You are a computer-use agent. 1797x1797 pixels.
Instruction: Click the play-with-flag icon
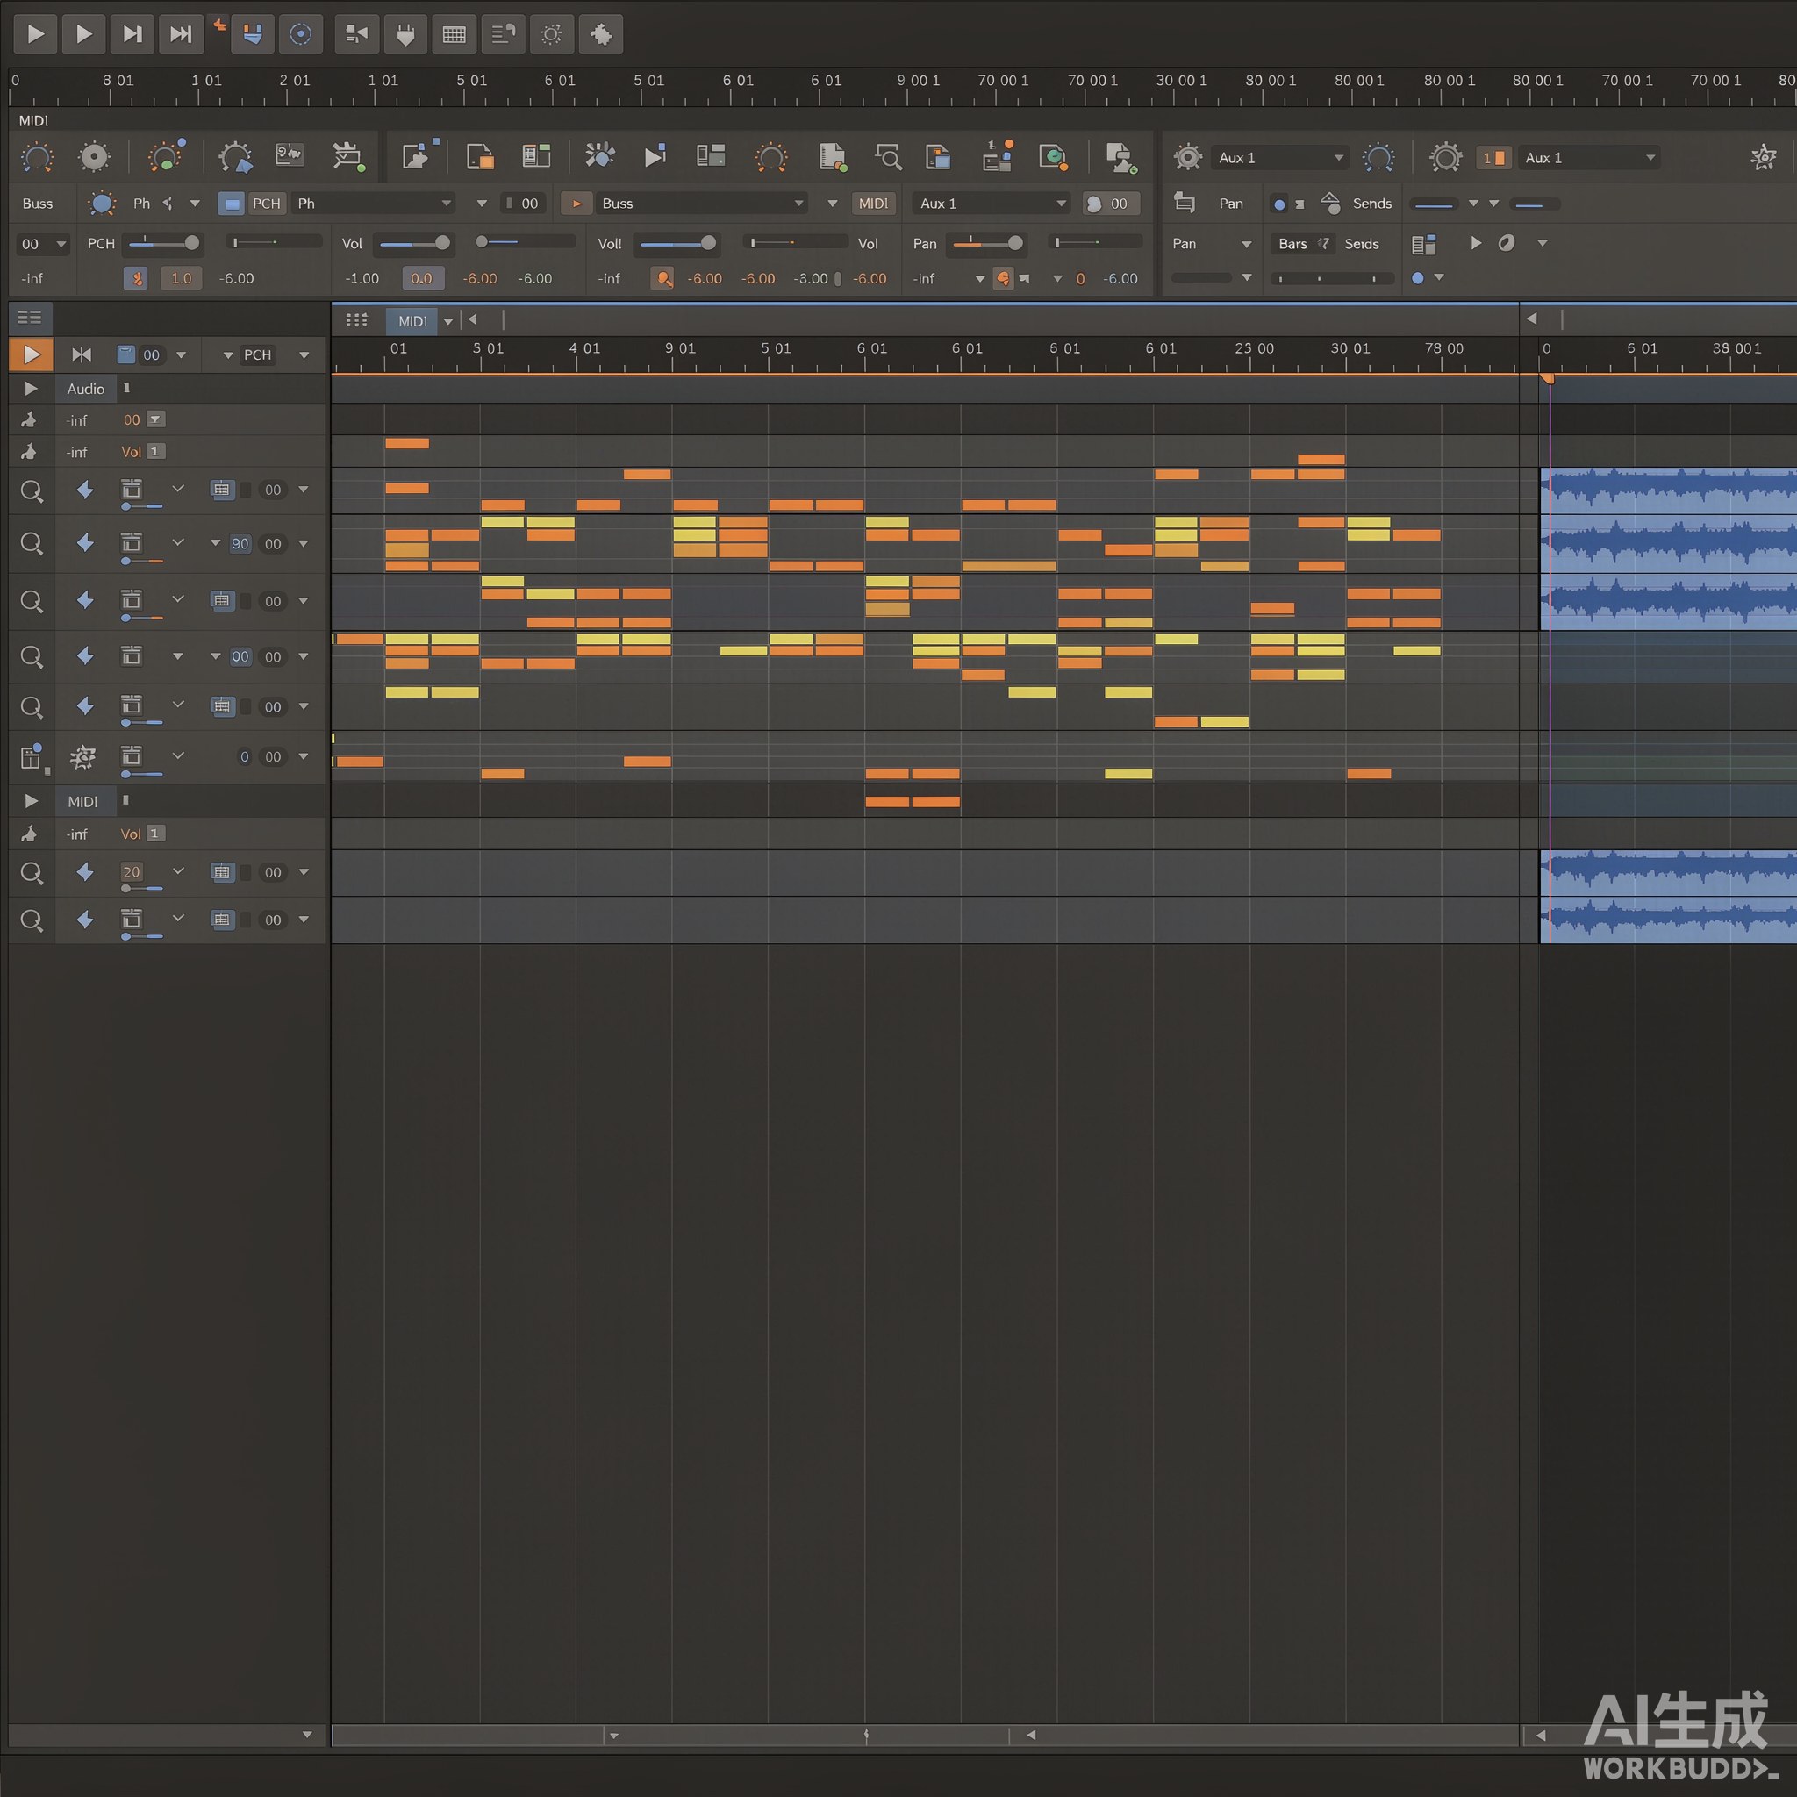pyautogui.click(x=655, y=155)
